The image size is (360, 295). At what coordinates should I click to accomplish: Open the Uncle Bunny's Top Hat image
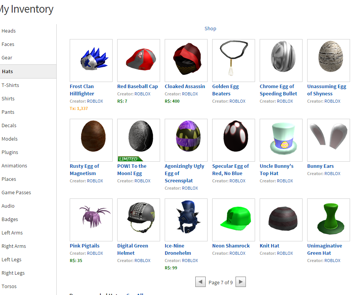(281, 140)
